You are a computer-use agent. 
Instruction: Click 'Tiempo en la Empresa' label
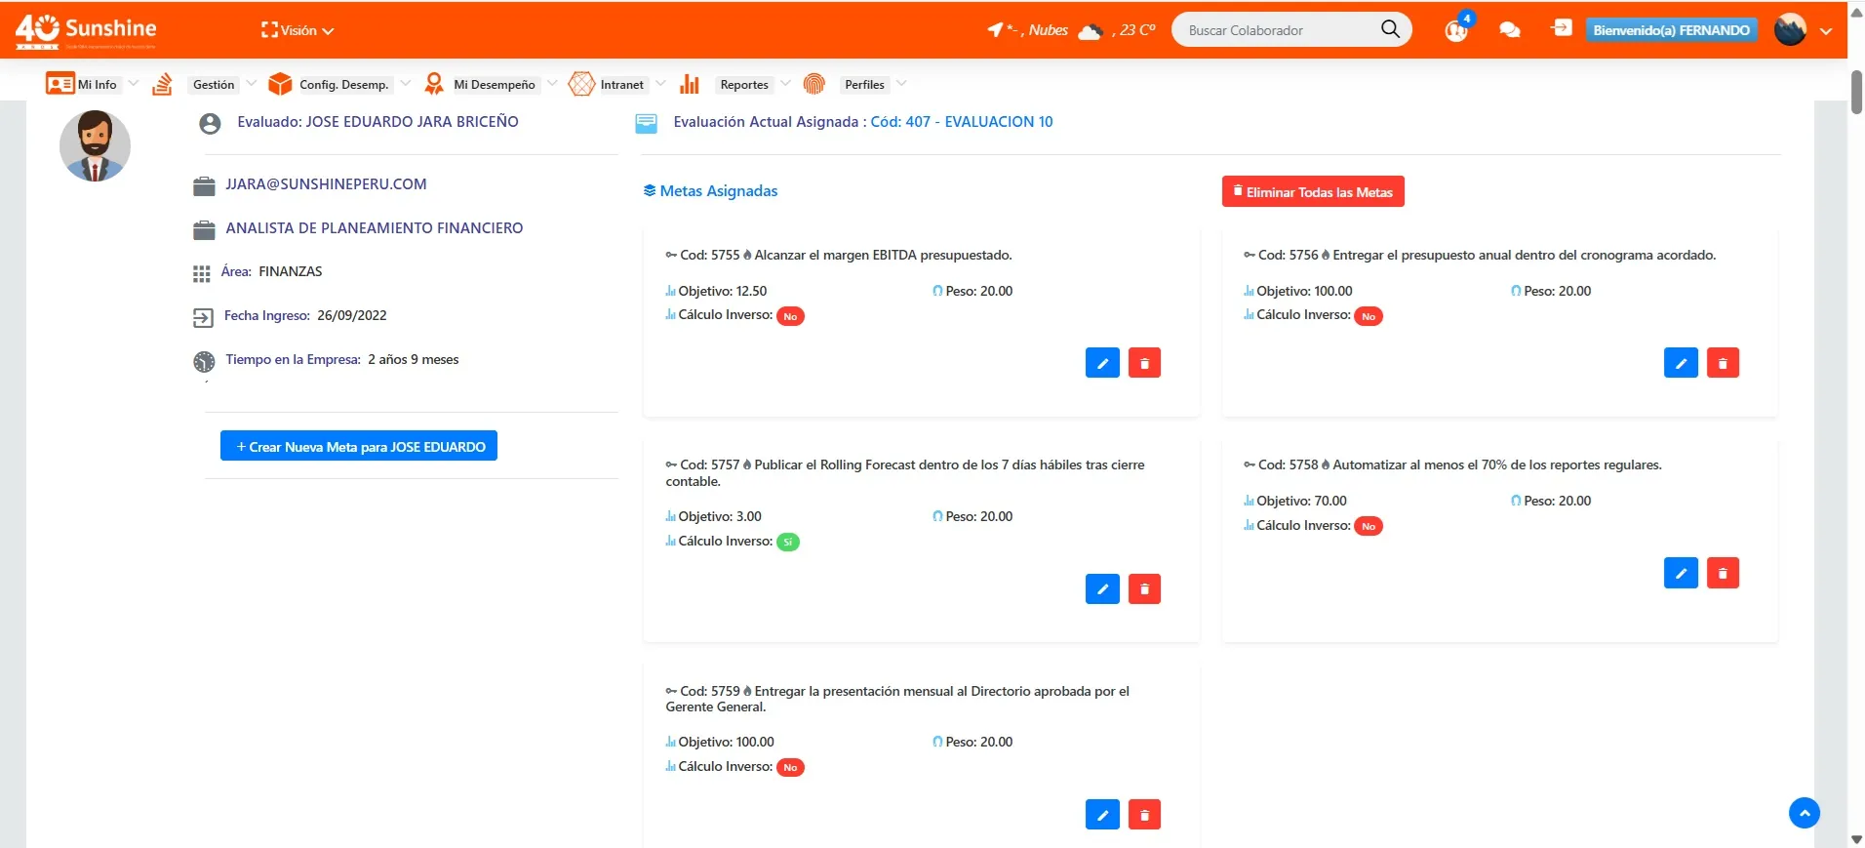tap(294, 359)
